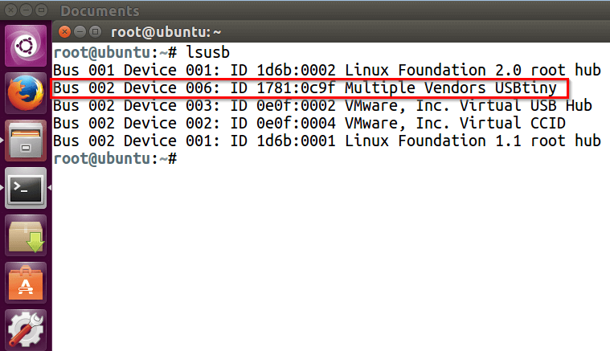This screenshot has height=351, width=610.
Task: Close the Documents window
Action: coord(11,10)
